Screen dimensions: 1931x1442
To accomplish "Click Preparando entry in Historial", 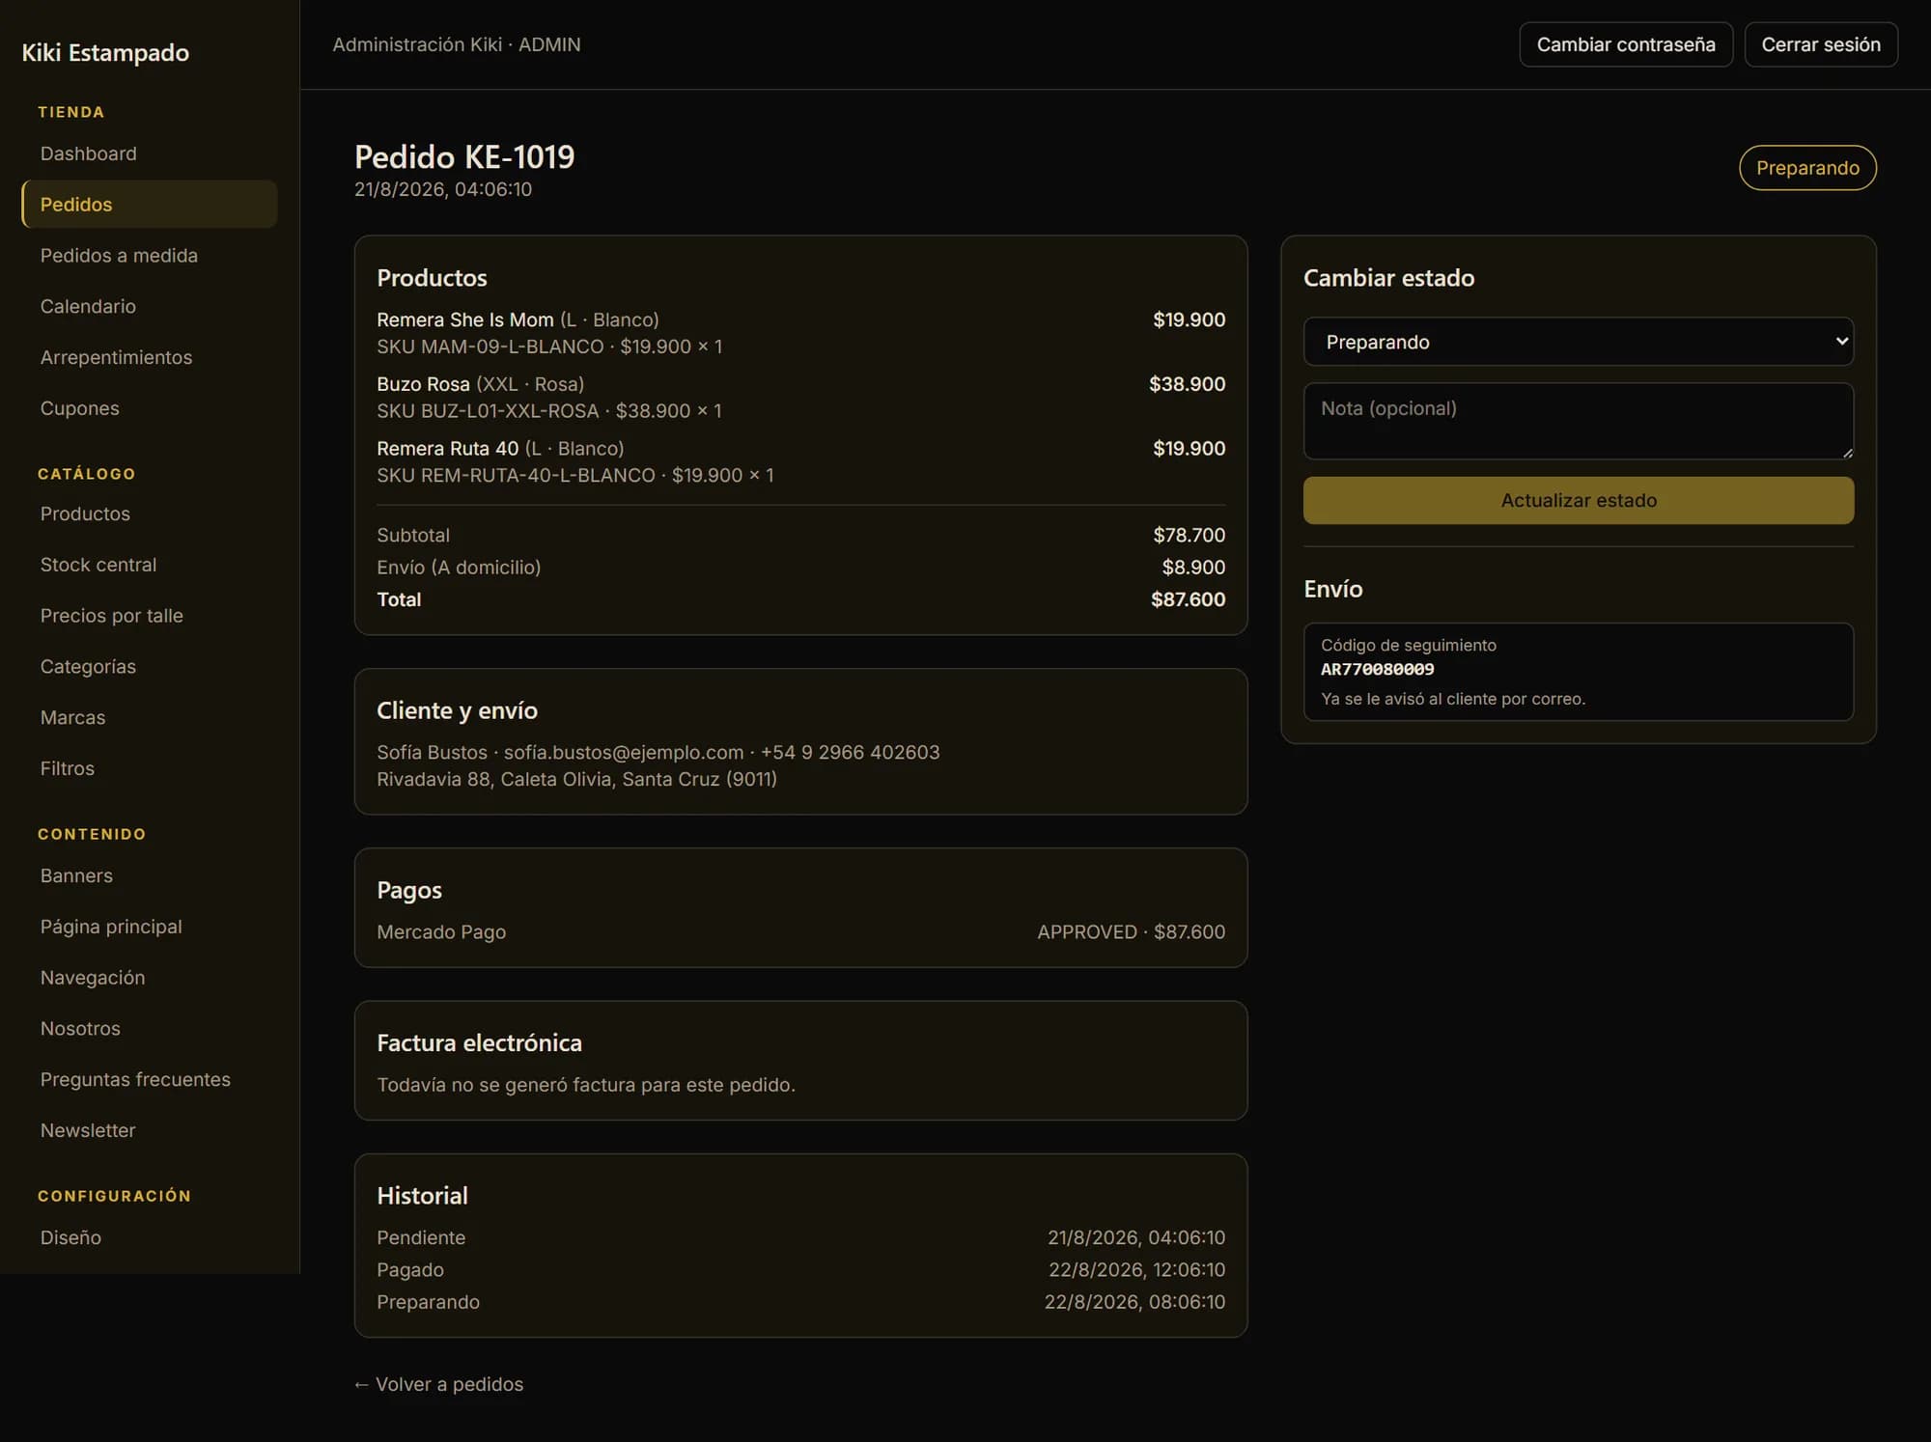I will pyautogui.click(x=428, y=1302).
